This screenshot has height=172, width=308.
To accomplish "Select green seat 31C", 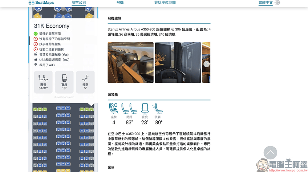I will (x=45, y=109).
